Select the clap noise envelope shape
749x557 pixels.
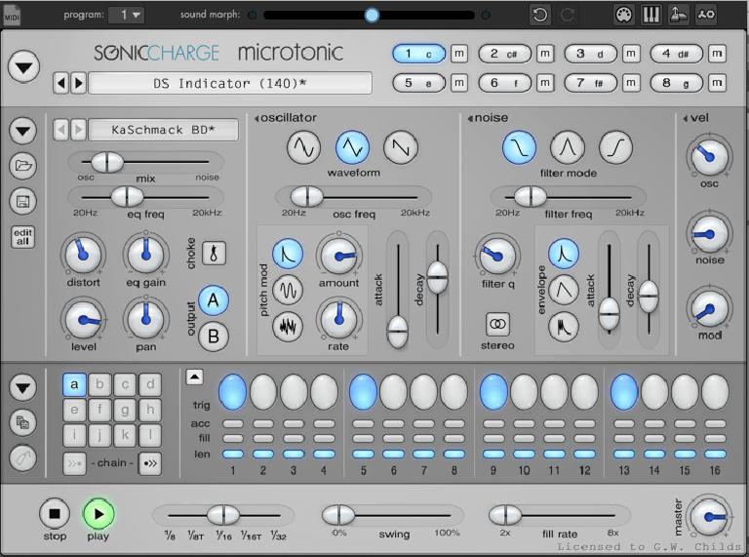coord(564,326)
